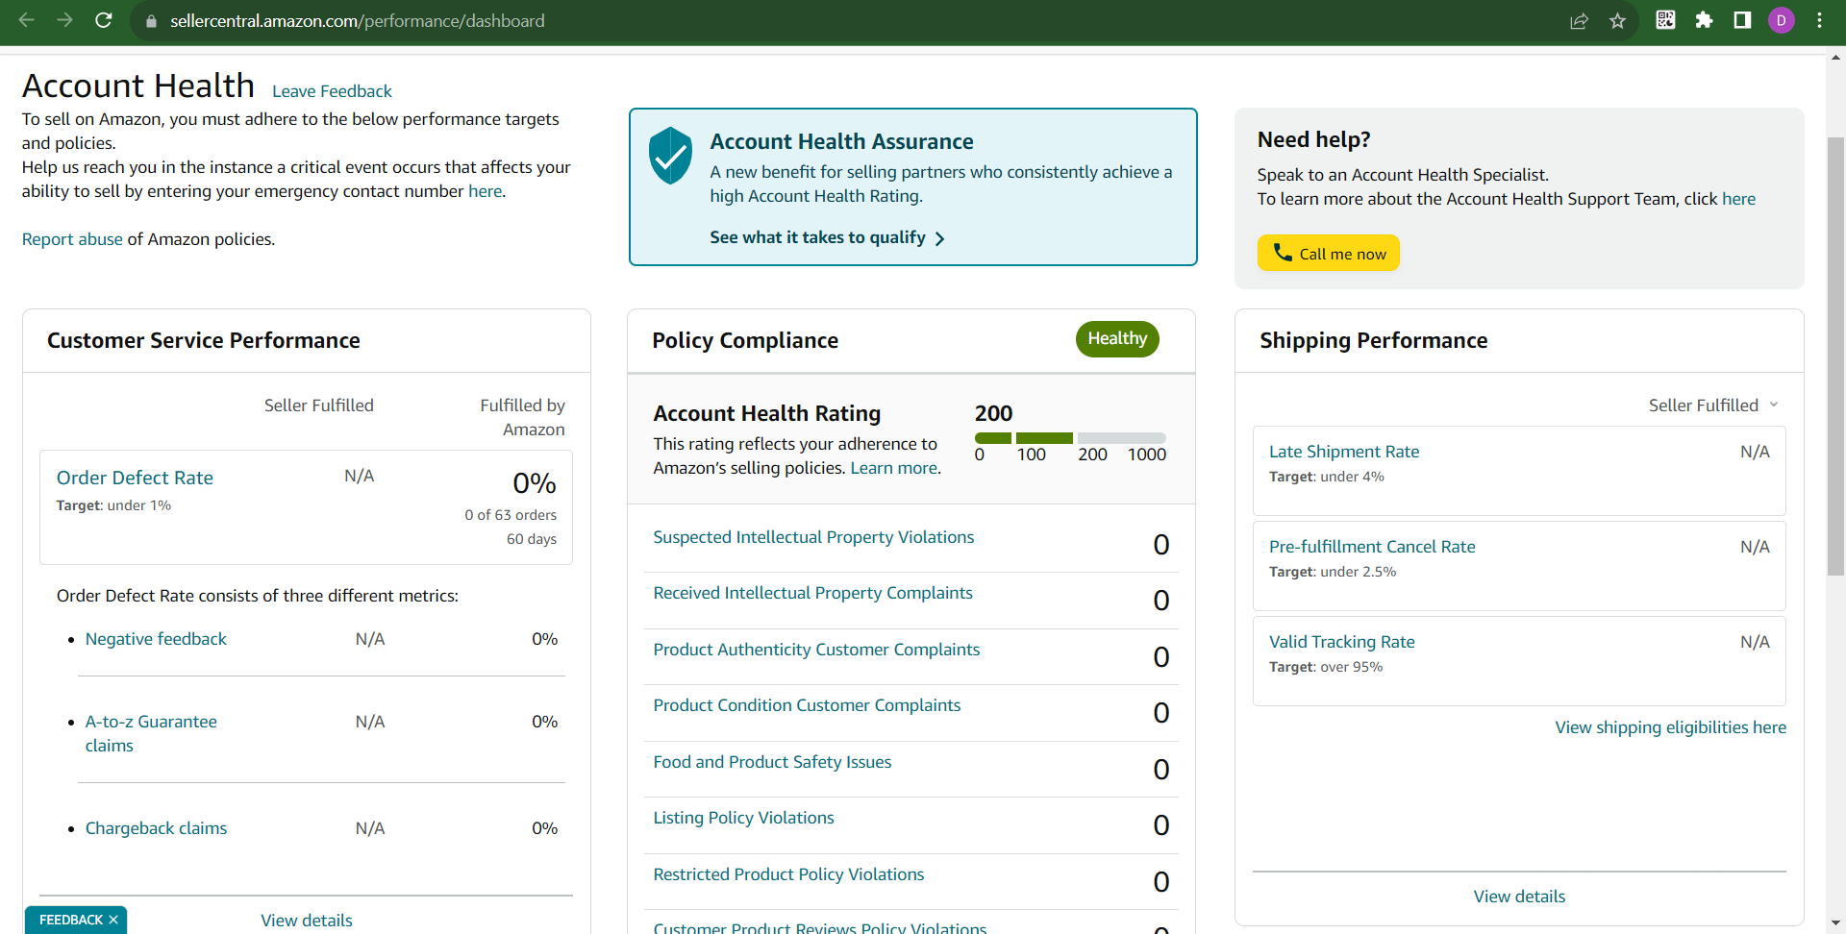Open Received Intellectual Property Complaints
The width and height of the screenshot is (1846, 934).
(x=812, y=593)
